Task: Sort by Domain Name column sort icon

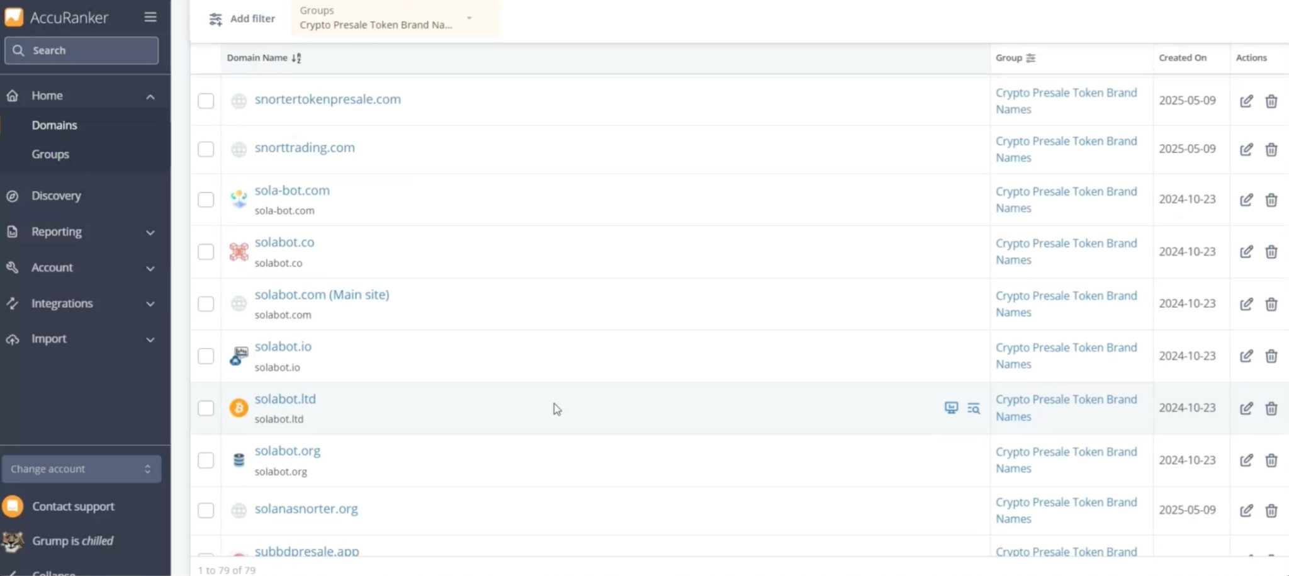Action: [296, 58]
